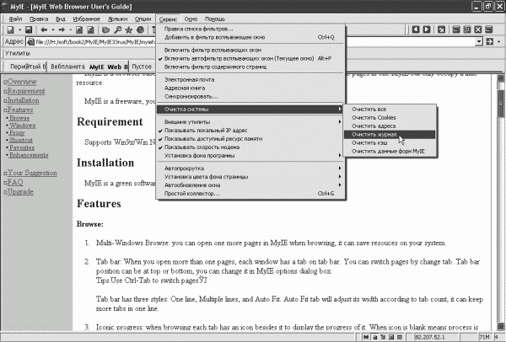The image size is (506, 342).
Task: Expand the address bar dropdown arrow
Action: [479, 41]
